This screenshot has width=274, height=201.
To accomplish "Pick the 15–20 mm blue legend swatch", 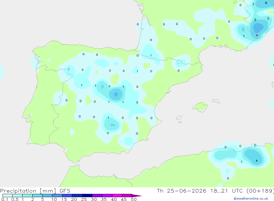I will (67, 196).
